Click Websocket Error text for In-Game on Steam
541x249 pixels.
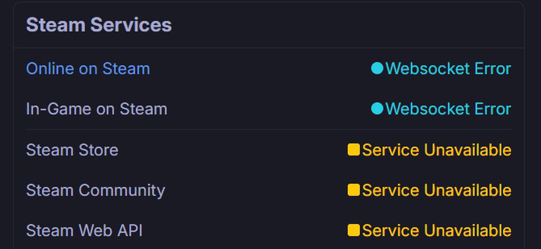point(448,109)
